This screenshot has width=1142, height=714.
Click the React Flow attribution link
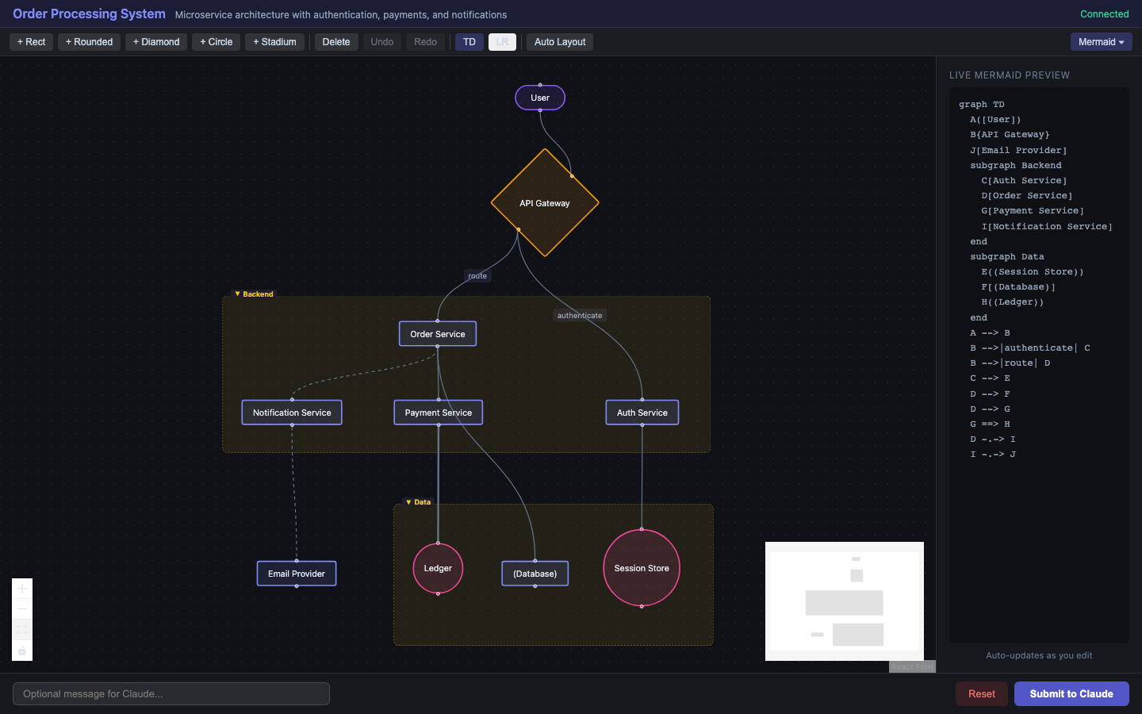pos(912,667)
